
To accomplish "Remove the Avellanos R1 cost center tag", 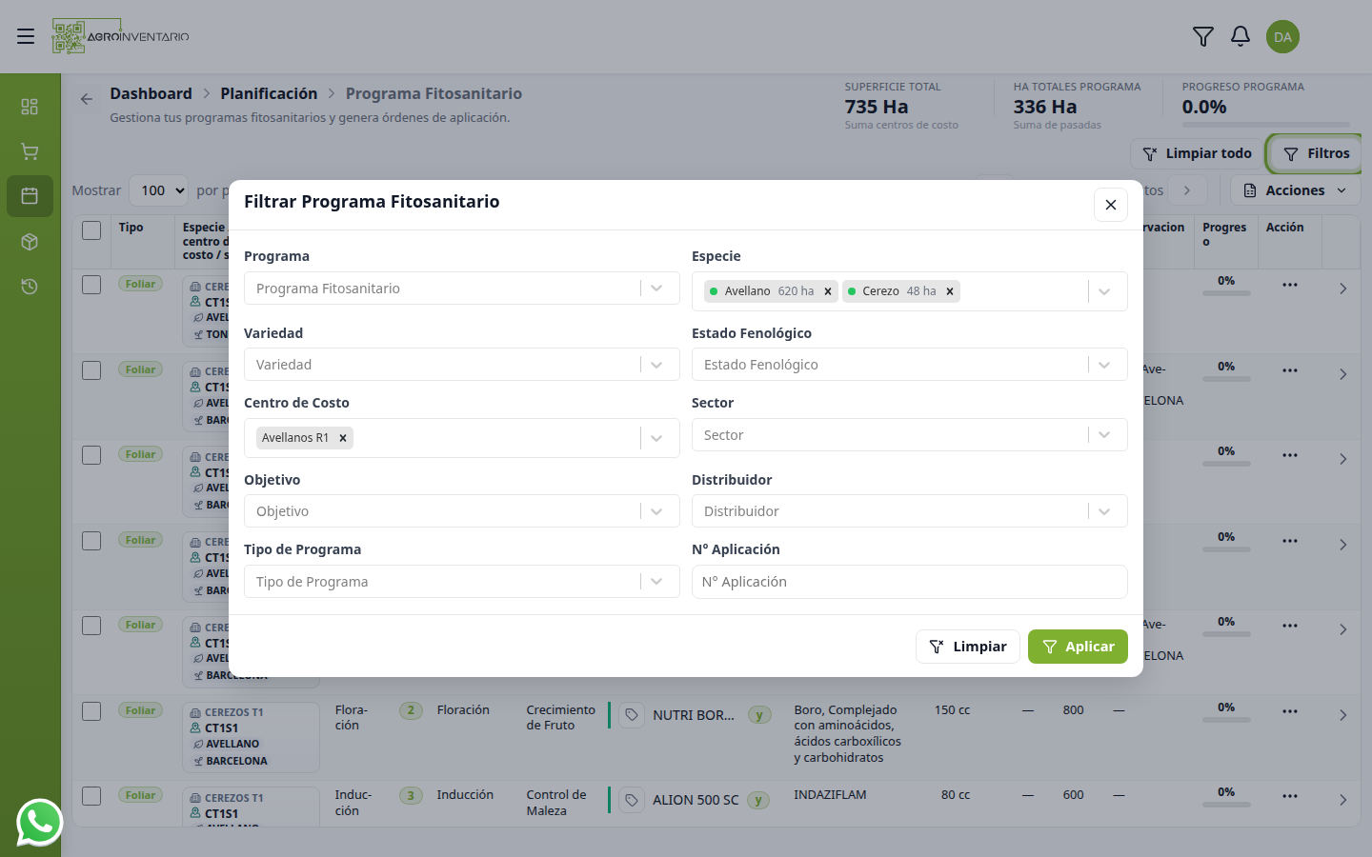I will [343, 438].
